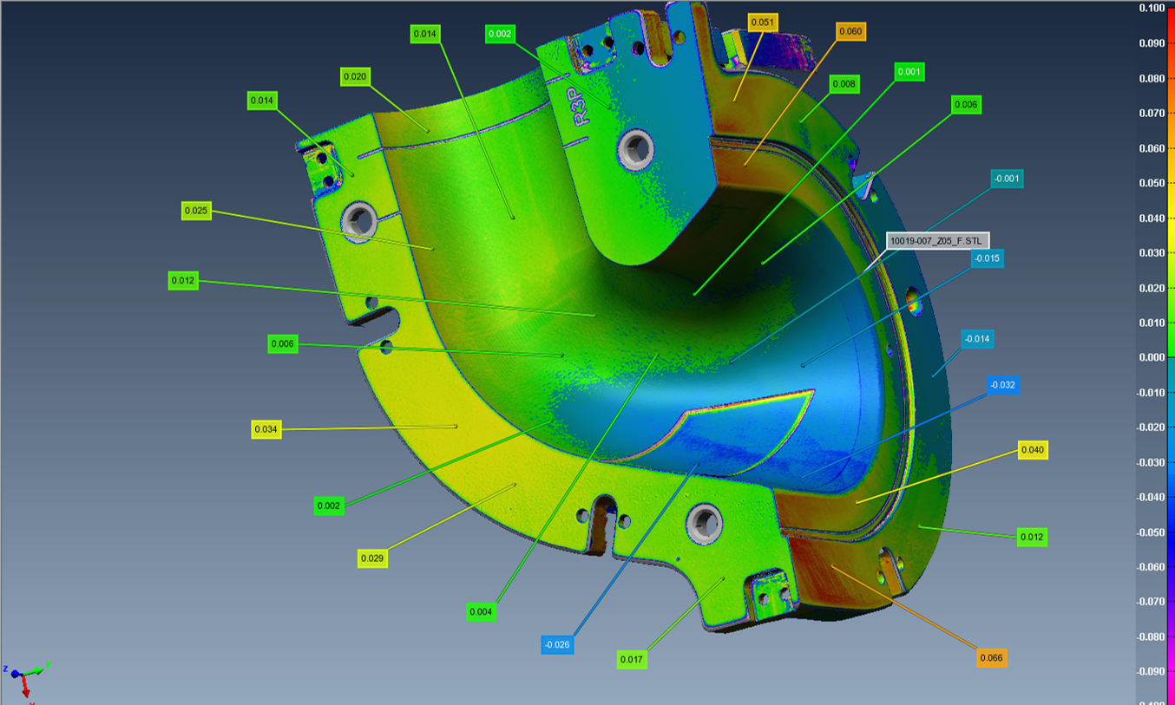
Task: Select the -0.015 deviation annotation
Action: (x=988, y=258)
